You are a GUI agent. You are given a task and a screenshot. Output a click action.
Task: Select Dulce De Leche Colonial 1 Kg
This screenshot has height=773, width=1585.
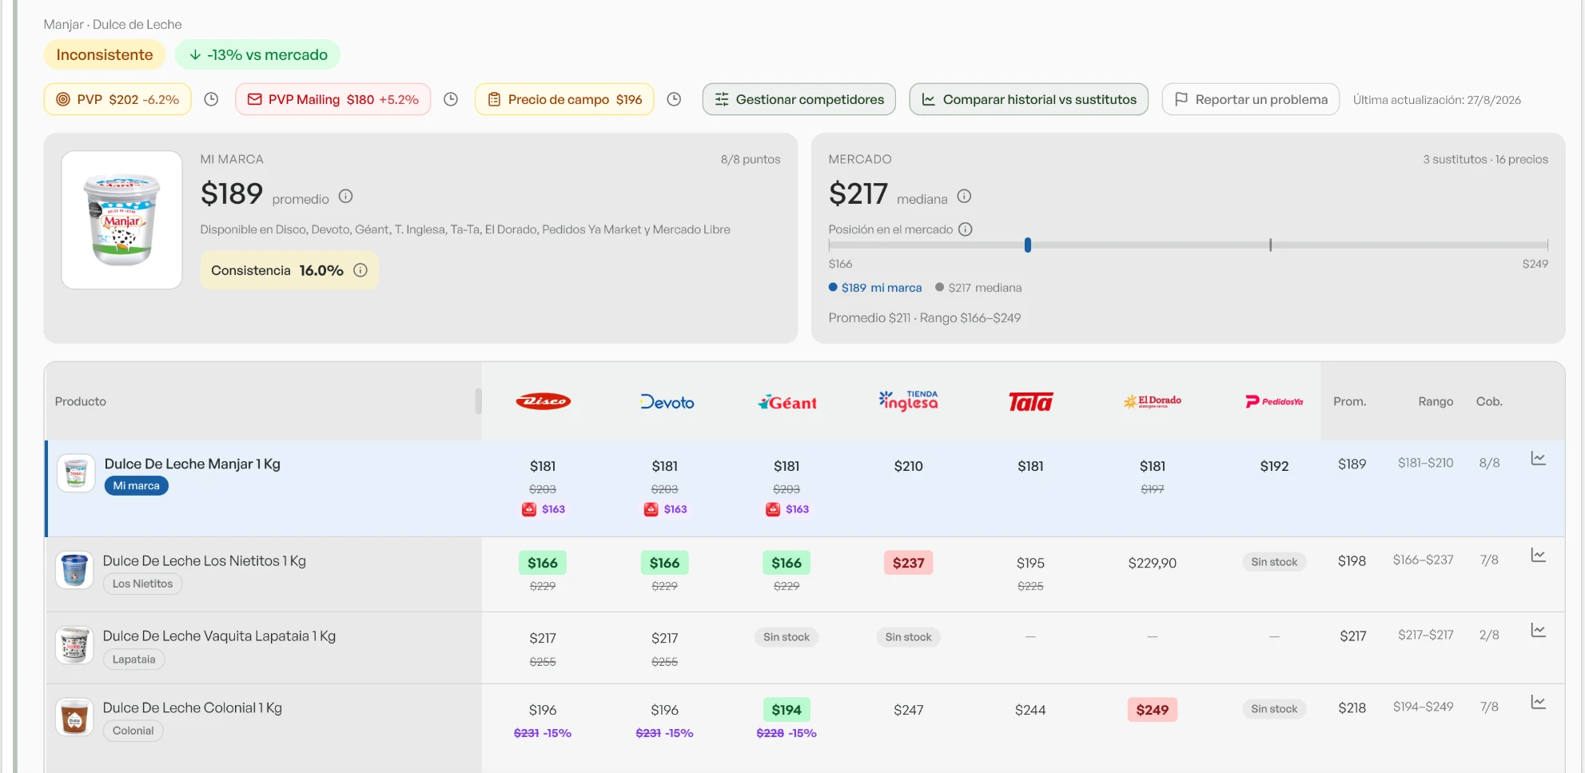pyautogui.click(x=193, y=708)
